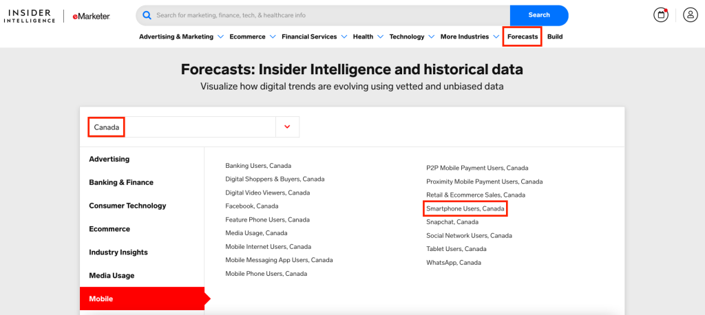Image resolution: width=705 pixels, height=315 pixels.
Task: Open the calendar notifications icon
Action: click(x=661, y=15)
